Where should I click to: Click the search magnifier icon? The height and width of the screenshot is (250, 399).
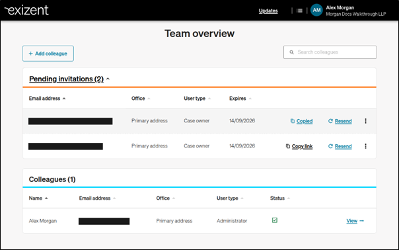[291, 52]
